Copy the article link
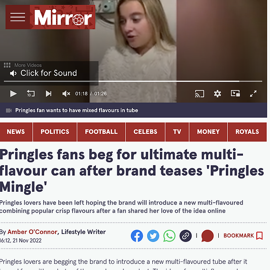The width and height of the screenshot is (270, 270). coord(186,236)
